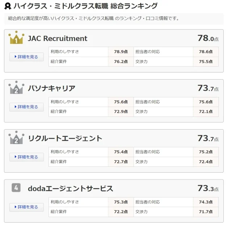Click 担当者の対応 label in パソナキャリア table
Image resolution: width=227 pixels, height=228 pixels.
pos(148,102)
